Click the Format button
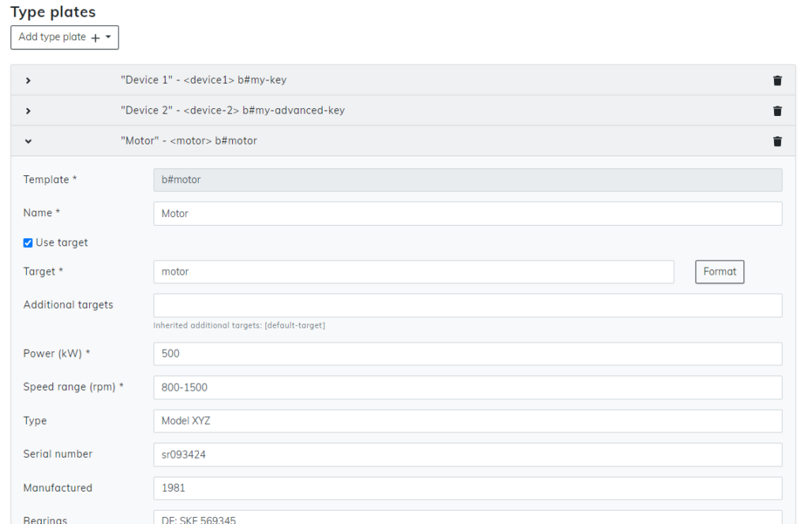This screenshot has width=808, height=524. [720, 271]
